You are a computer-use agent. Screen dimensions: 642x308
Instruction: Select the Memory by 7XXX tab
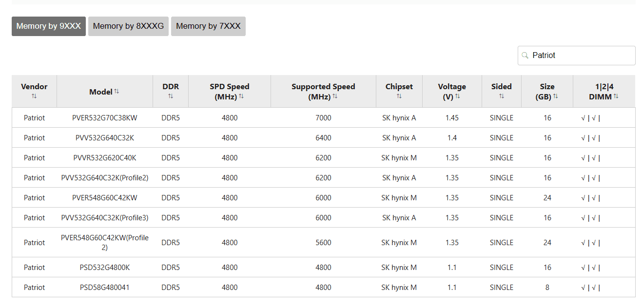coord(208,26)
